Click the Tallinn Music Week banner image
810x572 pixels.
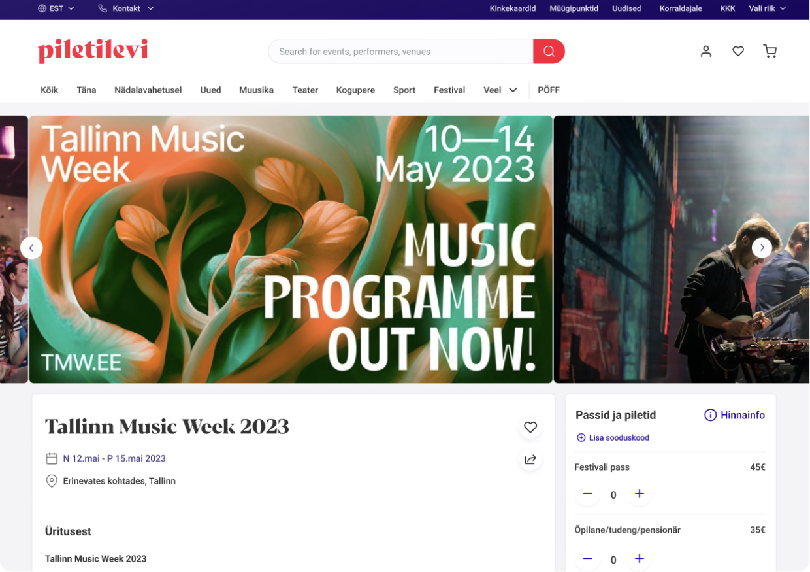[291, 249]
